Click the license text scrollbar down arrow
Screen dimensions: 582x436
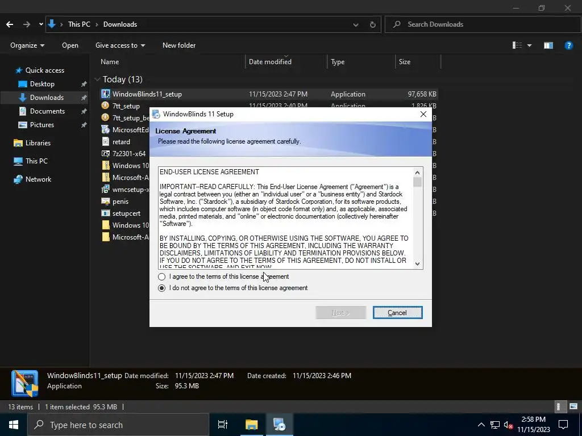coord(418,264)
